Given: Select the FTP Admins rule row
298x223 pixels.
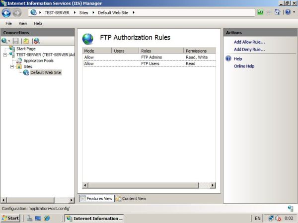Looking at the screenshot, I should pos(149,57).
